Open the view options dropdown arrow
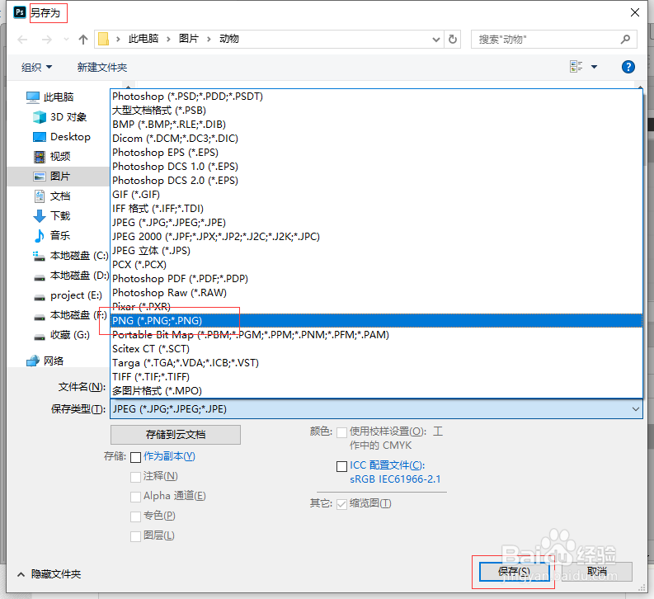 595,67
